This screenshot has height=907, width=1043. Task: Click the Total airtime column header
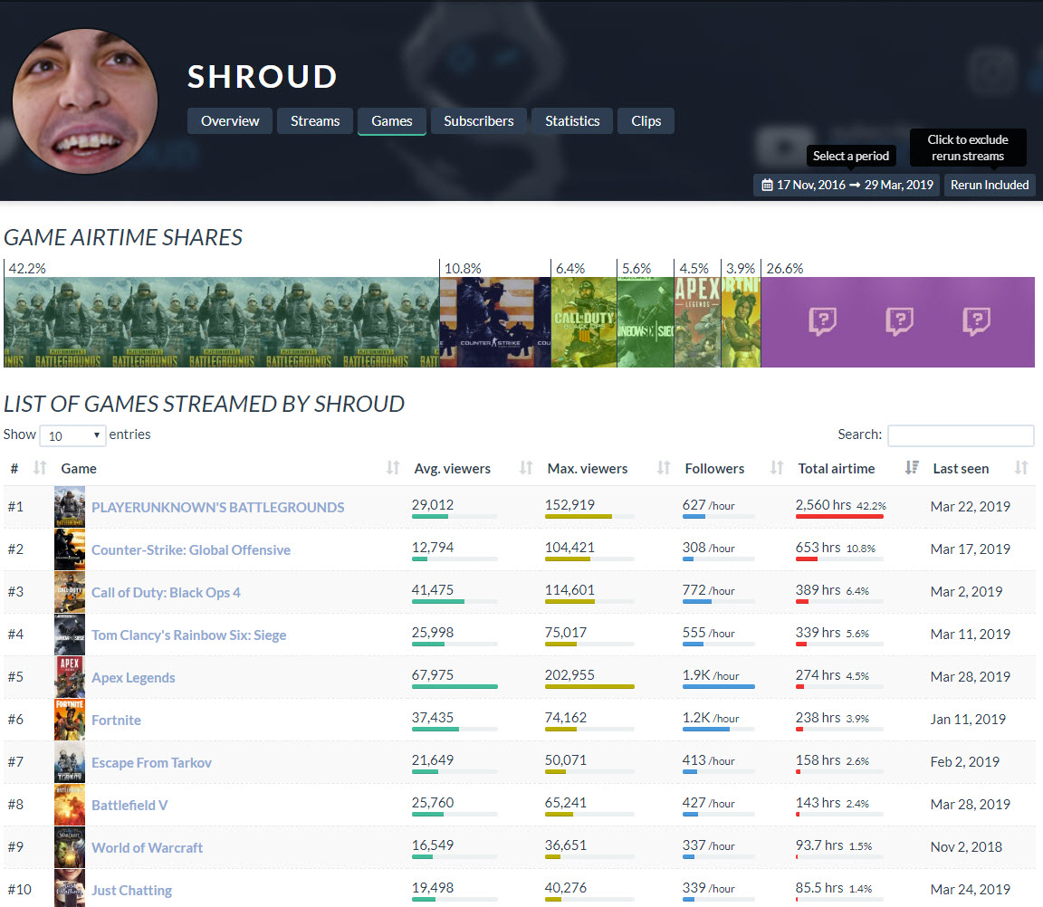click(x=837, y=468)
